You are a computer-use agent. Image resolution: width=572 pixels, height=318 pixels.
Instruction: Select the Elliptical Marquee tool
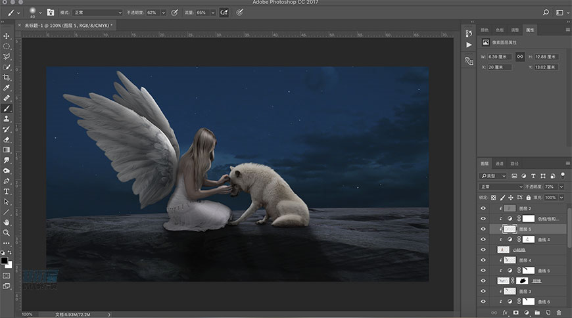coord(7,46)
